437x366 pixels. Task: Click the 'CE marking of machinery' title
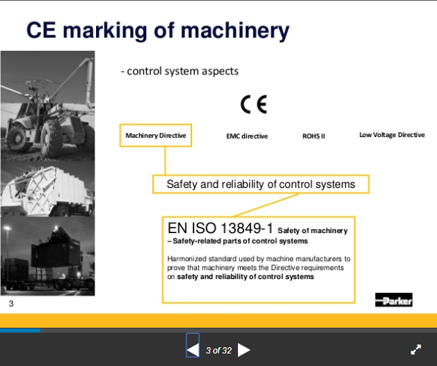(x=158, y=31)
